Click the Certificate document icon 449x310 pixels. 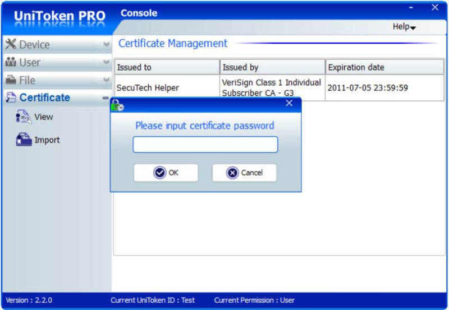[x=11, y=98]
